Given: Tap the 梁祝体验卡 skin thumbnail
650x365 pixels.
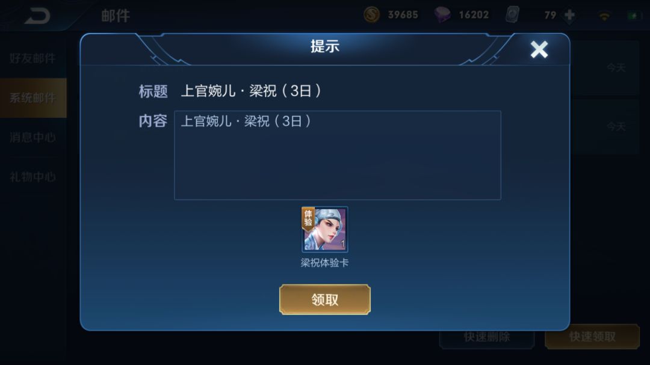Looking at the screenshot, I should [x=324, y=230].
